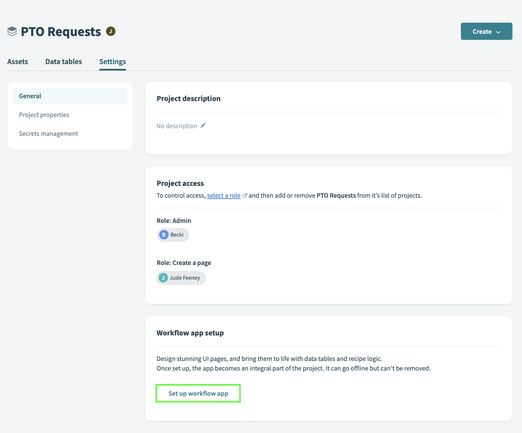The height and width of the screenshot is (433, 522).
Task: Open the Data tables tab
Action: tap(63, 61)
